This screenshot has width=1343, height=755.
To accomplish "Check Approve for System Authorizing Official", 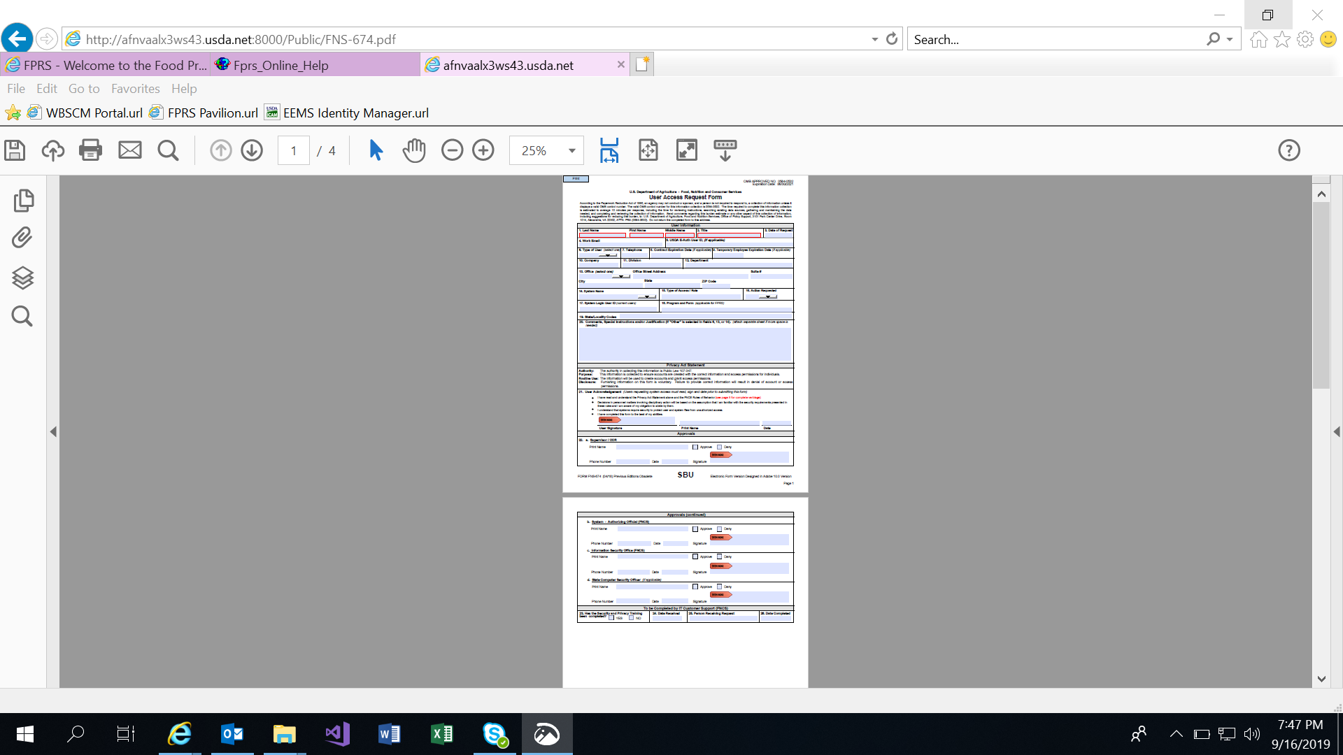I will pyautogui.click(x=695, y=529).
